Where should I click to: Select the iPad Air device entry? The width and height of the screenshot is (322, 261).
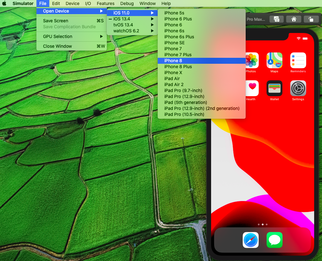pyautogui.click(x=201, y=79)
